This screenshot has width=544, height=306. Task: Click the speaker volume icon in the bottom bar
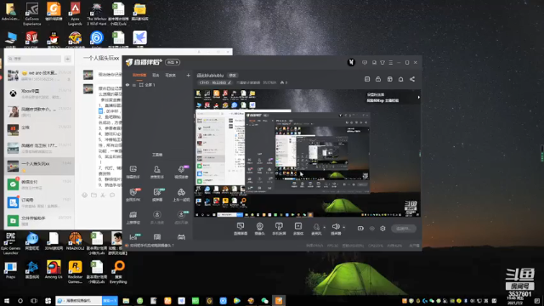tap(336, 227)
